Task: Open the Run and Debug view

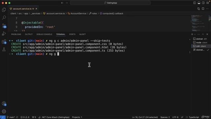Action: pyautogui.click(x=4, y=34)
